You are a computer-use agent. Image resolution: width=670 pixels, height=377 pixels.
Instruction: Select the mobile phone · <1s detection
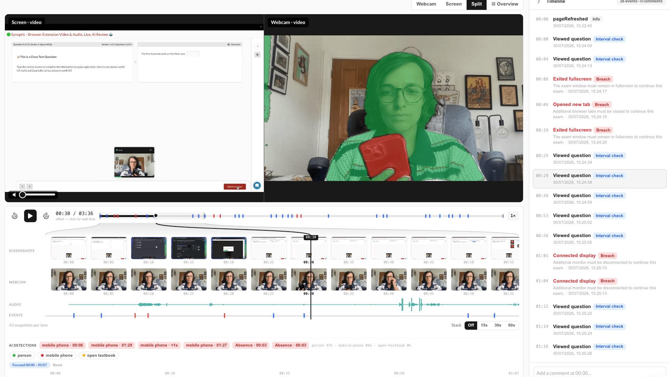click(x=159, y=345)
